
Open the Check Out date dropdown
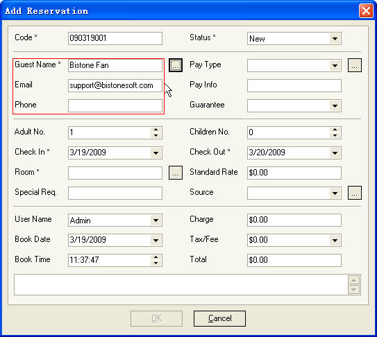tap(335, 153)
